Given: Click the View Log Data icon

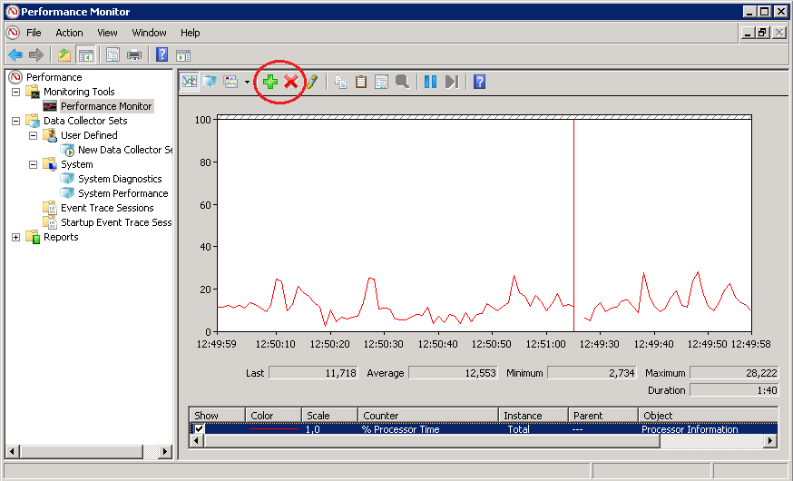Looking at the screenshot, I should 210,82.
